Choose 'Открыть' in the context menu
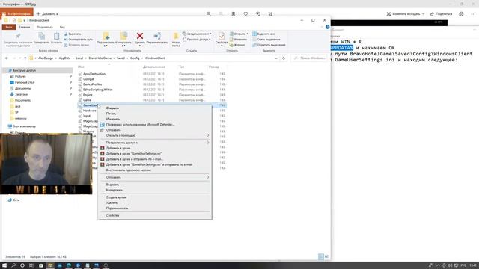Image resolution: width=479 pixels, height=269 pixels. [112, 108]
